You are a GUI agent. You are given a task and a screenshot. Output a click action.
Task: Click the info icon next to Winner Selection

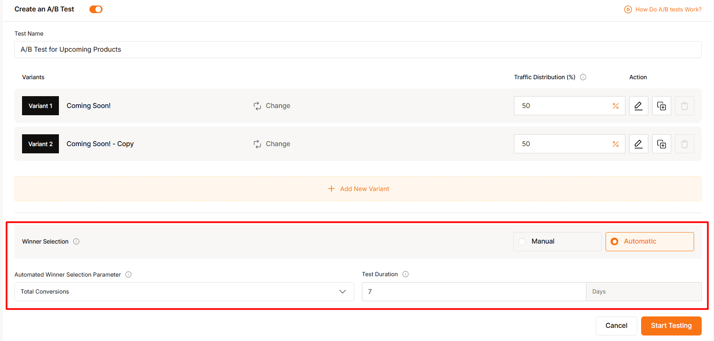point(76,241)
